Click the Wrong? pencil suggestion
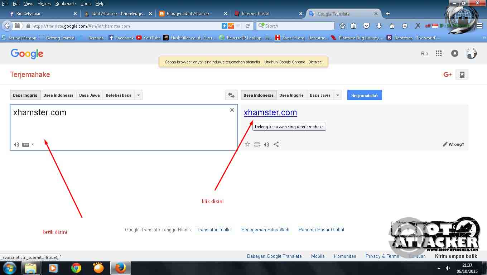The width and height of the screenshot is (487, 275). 453,144
